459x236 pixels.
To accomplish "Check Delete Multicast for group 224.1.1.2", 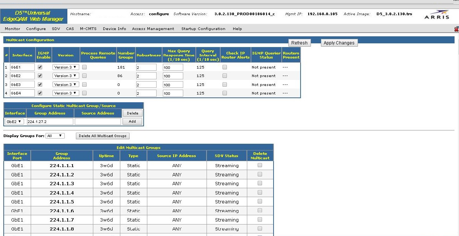I will [260, 174].
